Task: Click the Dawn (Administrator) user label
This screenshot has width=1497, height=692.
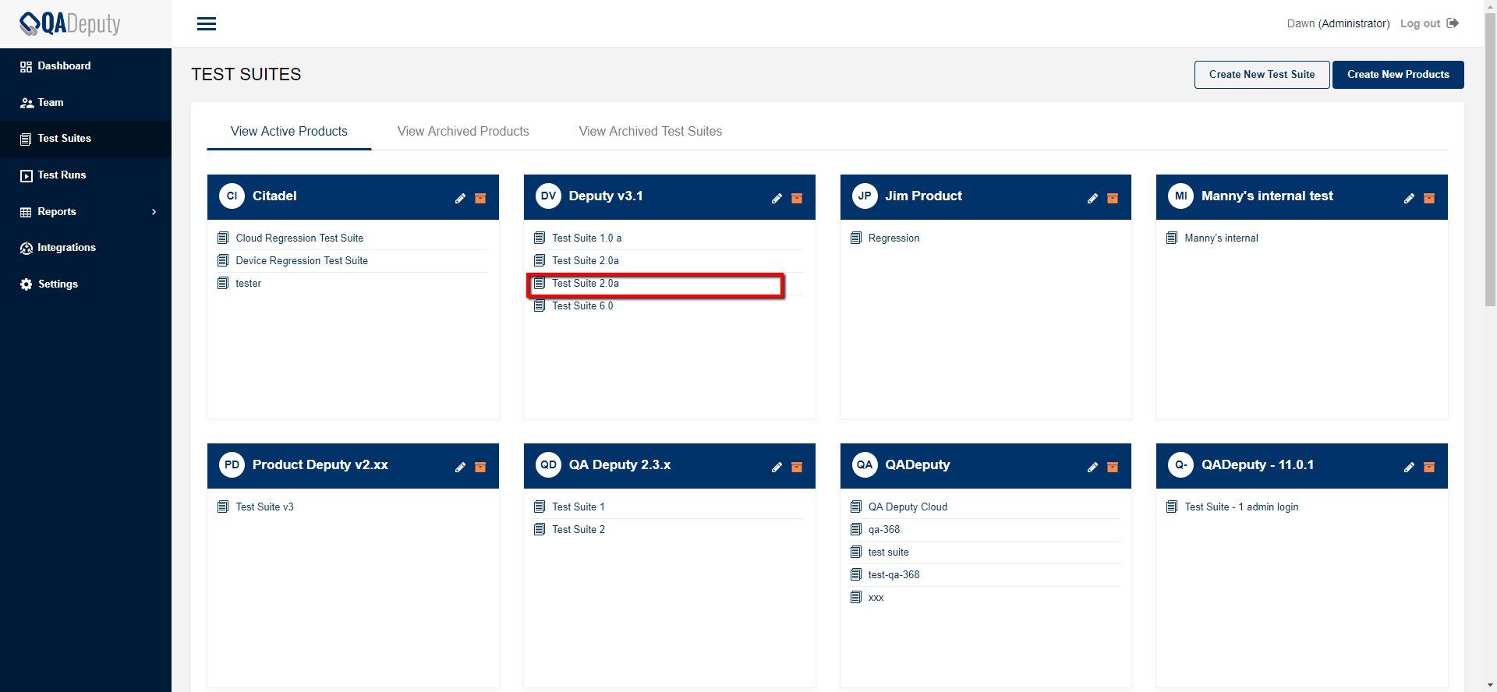Action: coord(1338,23)
